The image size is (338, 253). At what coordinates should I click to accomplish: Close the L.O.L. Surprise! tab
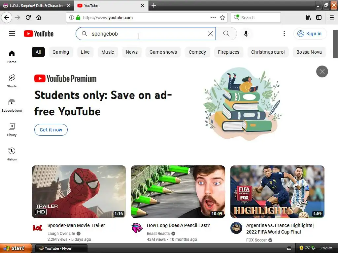[x=68, y=6]
